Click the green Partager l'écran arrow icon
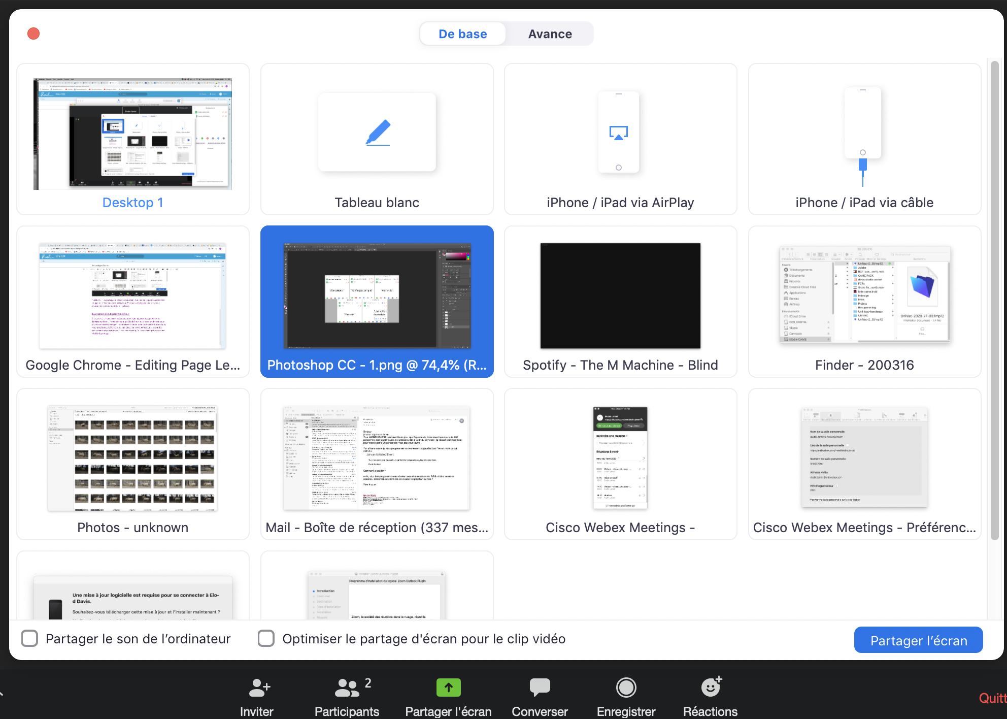 [x=448, y=688]
